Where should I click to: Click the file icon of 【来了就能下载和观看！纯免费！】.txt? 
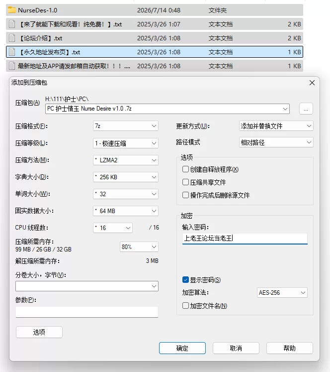[12, 24]
